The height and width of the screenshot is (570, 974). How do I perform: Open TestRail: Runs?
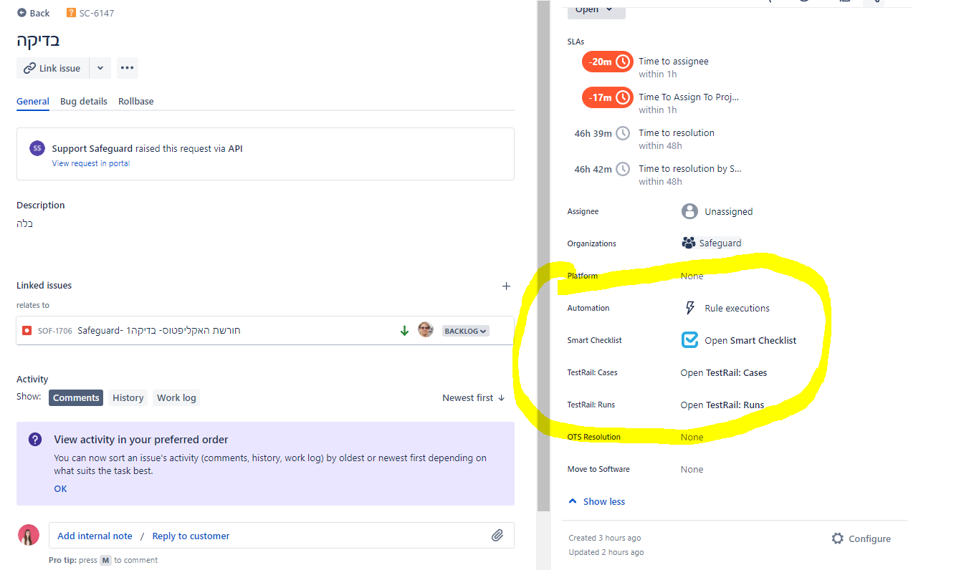coord(722,405)
